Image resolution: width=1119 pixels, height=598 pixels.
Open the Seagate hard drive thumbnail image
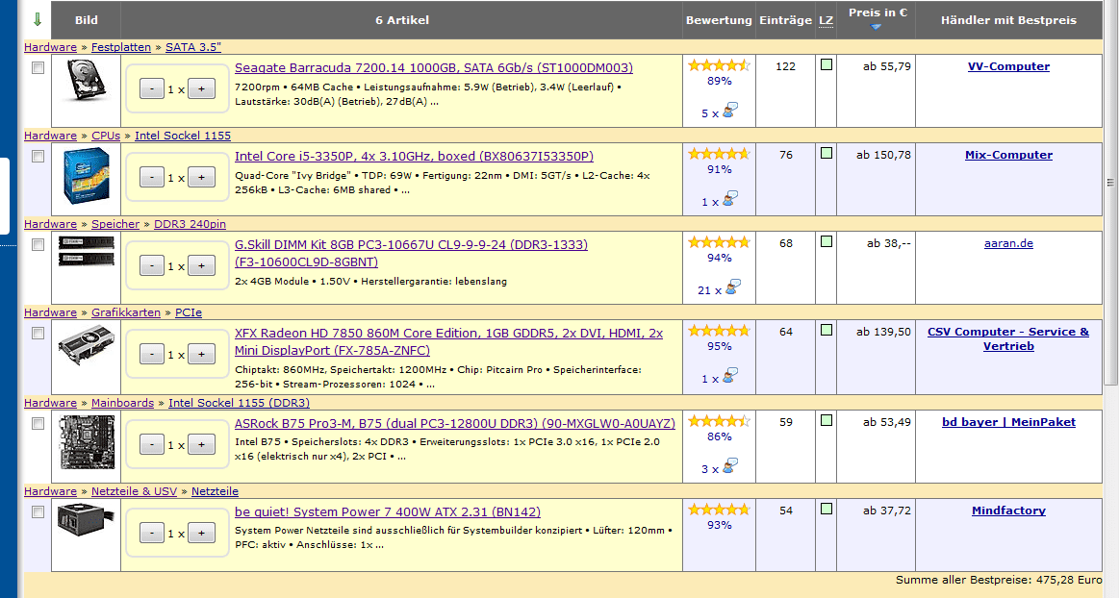point(87,80)
